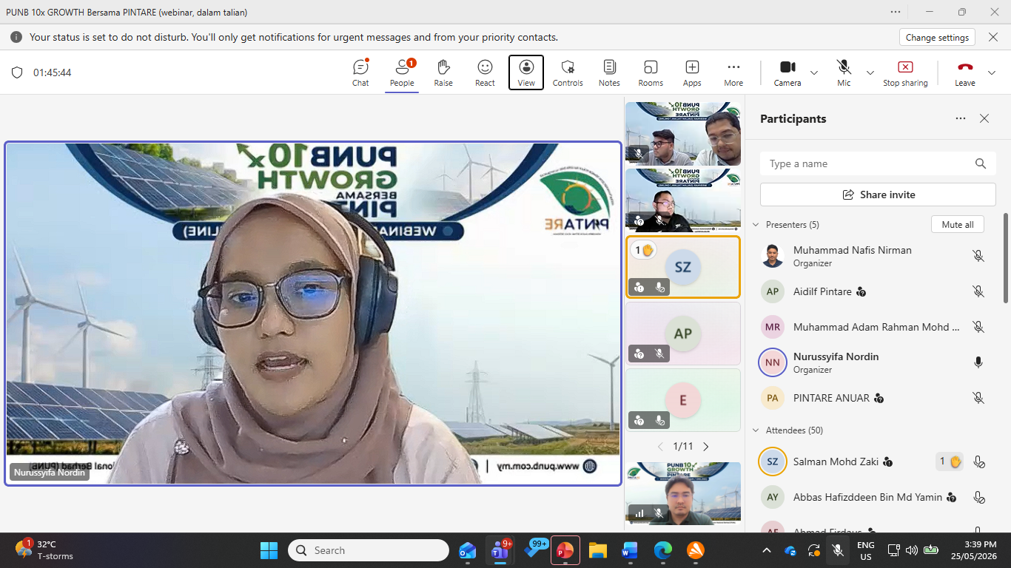This screenshot has width=1011, height=568.
Task: Go to previous page of video gallery
Action: 661,447
